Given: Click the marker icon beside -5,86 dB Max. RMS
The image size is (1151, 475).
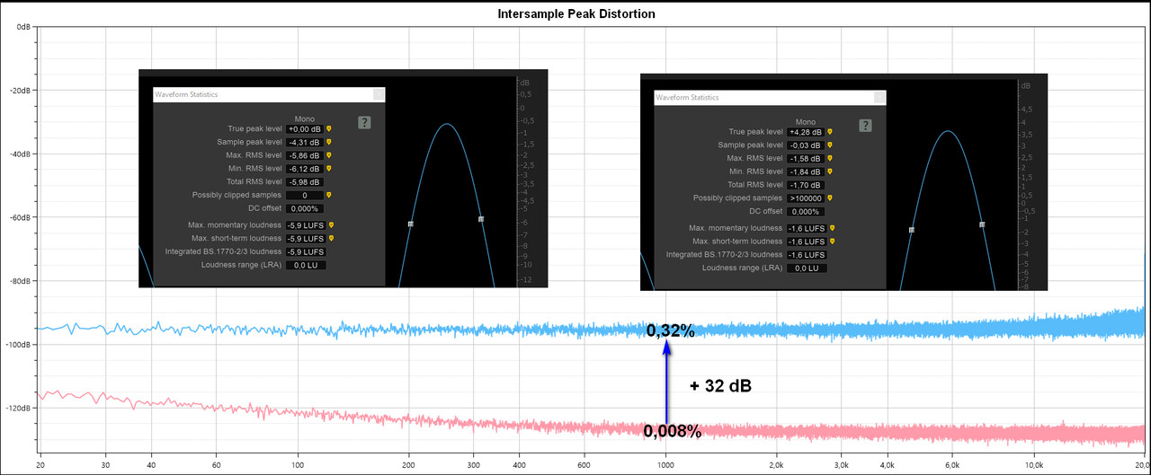Looking at the screenshot, I should point(329,155).
